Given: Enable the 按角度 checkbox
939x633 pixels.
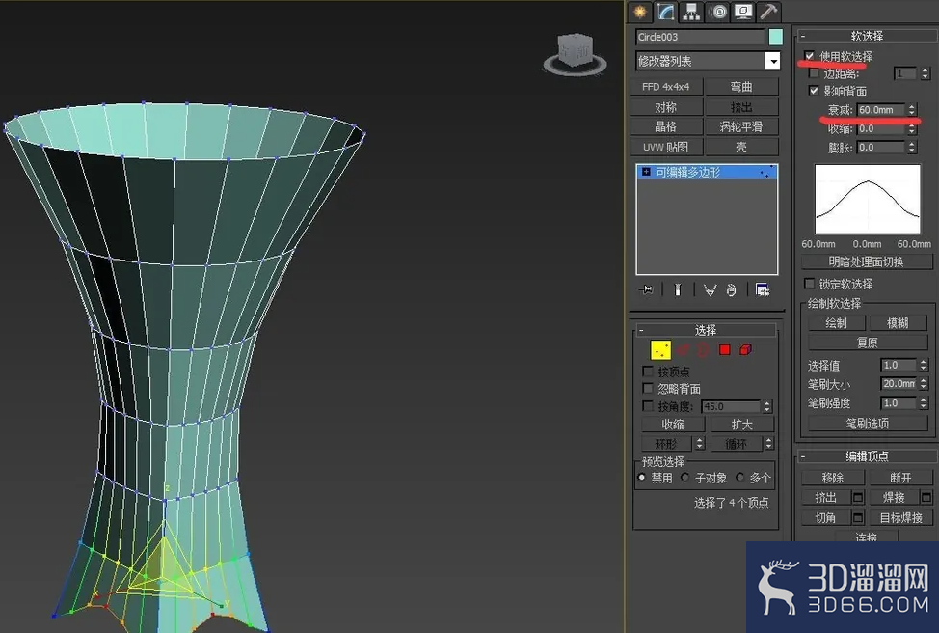Looking at the screenshot, I should tap(647, 406).
